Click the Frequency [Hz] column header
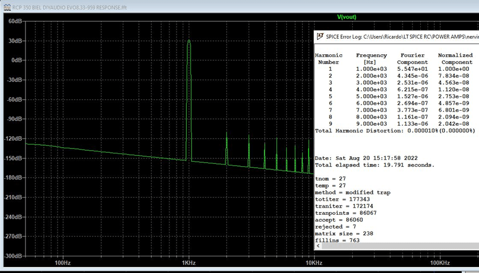The height and width of the screenshot is (273, 479). 371,59
